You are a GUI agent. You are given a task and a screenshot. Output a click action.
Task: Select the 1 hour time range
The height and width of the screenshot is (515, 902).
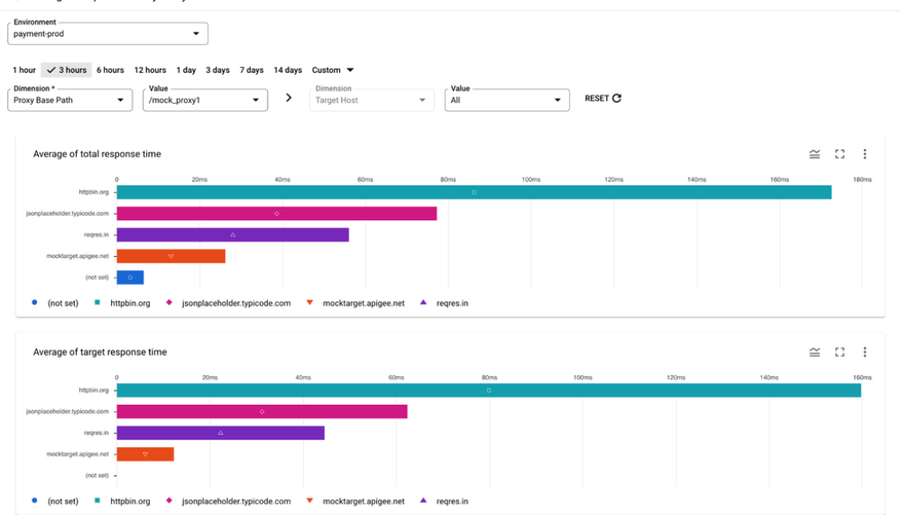[x=25, y=70]
